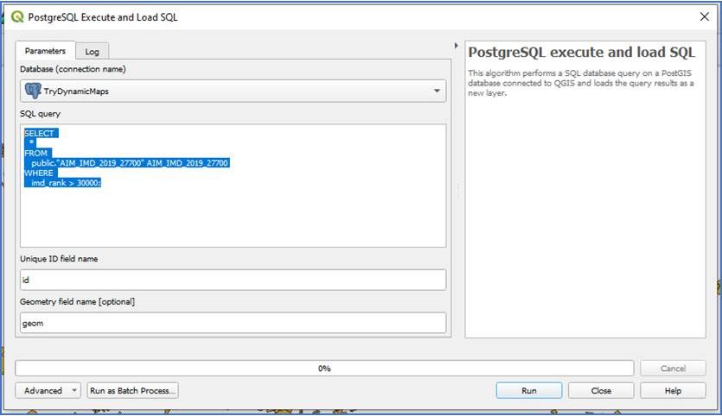Click the QGIS logo in the title bar

pyautogui.click(x=17, y=17)
